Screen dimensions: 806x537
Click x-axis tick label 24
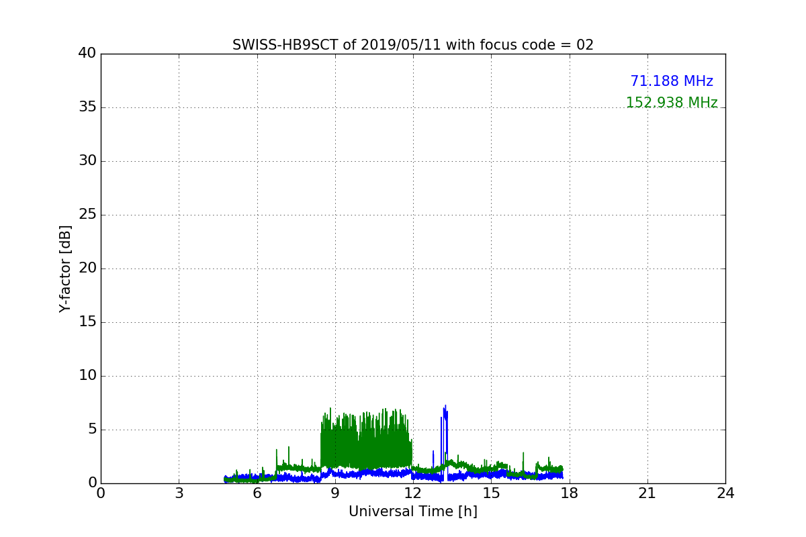pyautogui.click(x=725, y=493)
